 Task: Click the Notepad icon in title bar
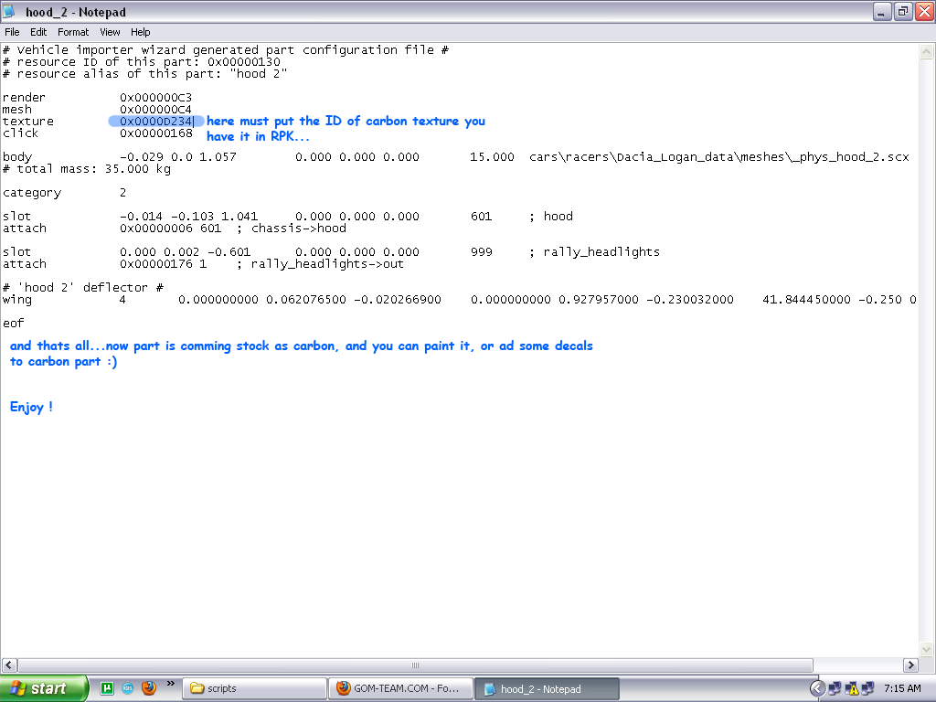[x=10, y=11]
